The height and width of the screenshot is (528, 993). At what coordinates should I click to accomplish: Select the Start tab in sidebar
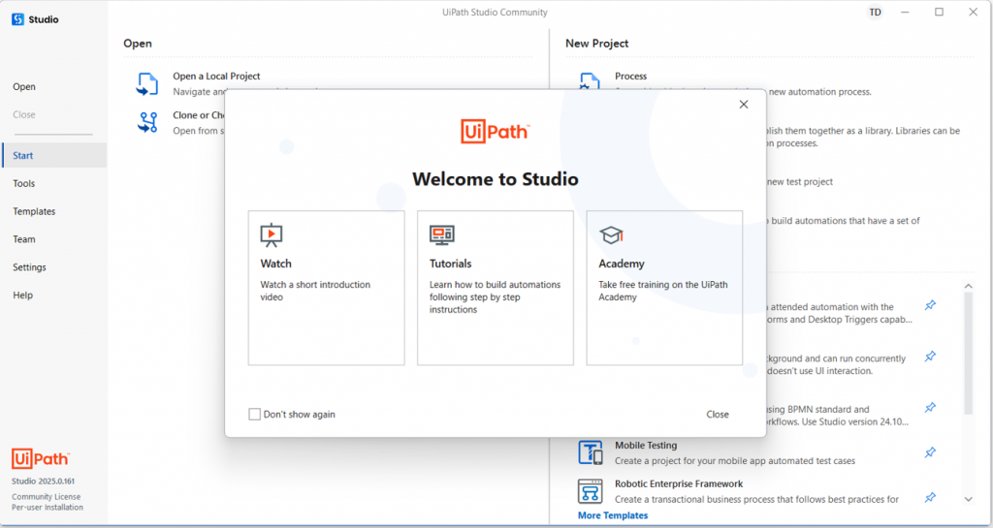pyautogui.click(x=54, y=156)
